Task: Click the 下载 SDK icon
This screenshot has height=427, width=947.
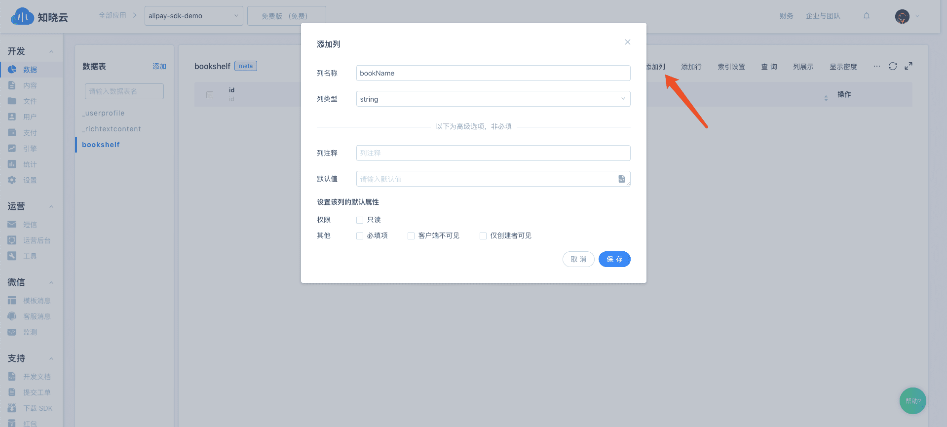Action: pos(12,408)
